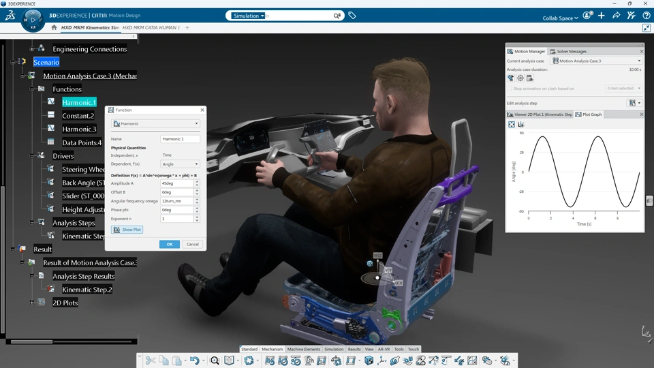Click the fit-all icon in Plot Graph

coord(512,125)
